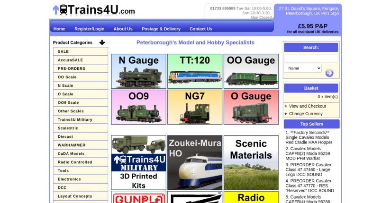The image size is (391, 203).
Task: Select Diecast category
Action: pyautogui.click(x=81, y=136)
